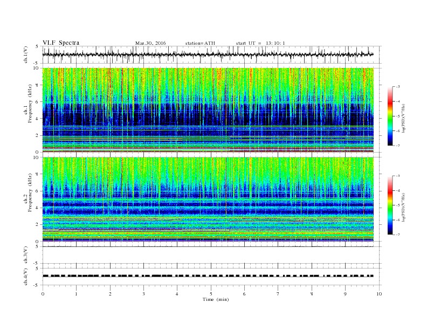Click the dashed ch.4 signal trace
This screenshot has height=330, width=427.
(x=208, y=276)
